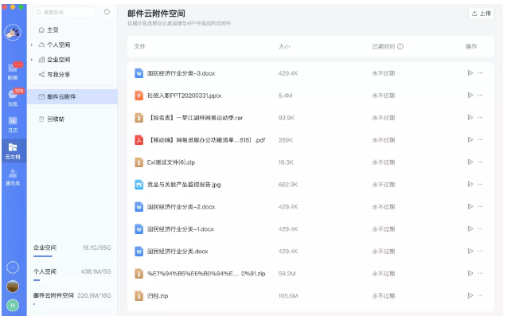This screenshot has width=511, height=324.
Task: Open 回收站 recycle bin
Action: (56, 119)
